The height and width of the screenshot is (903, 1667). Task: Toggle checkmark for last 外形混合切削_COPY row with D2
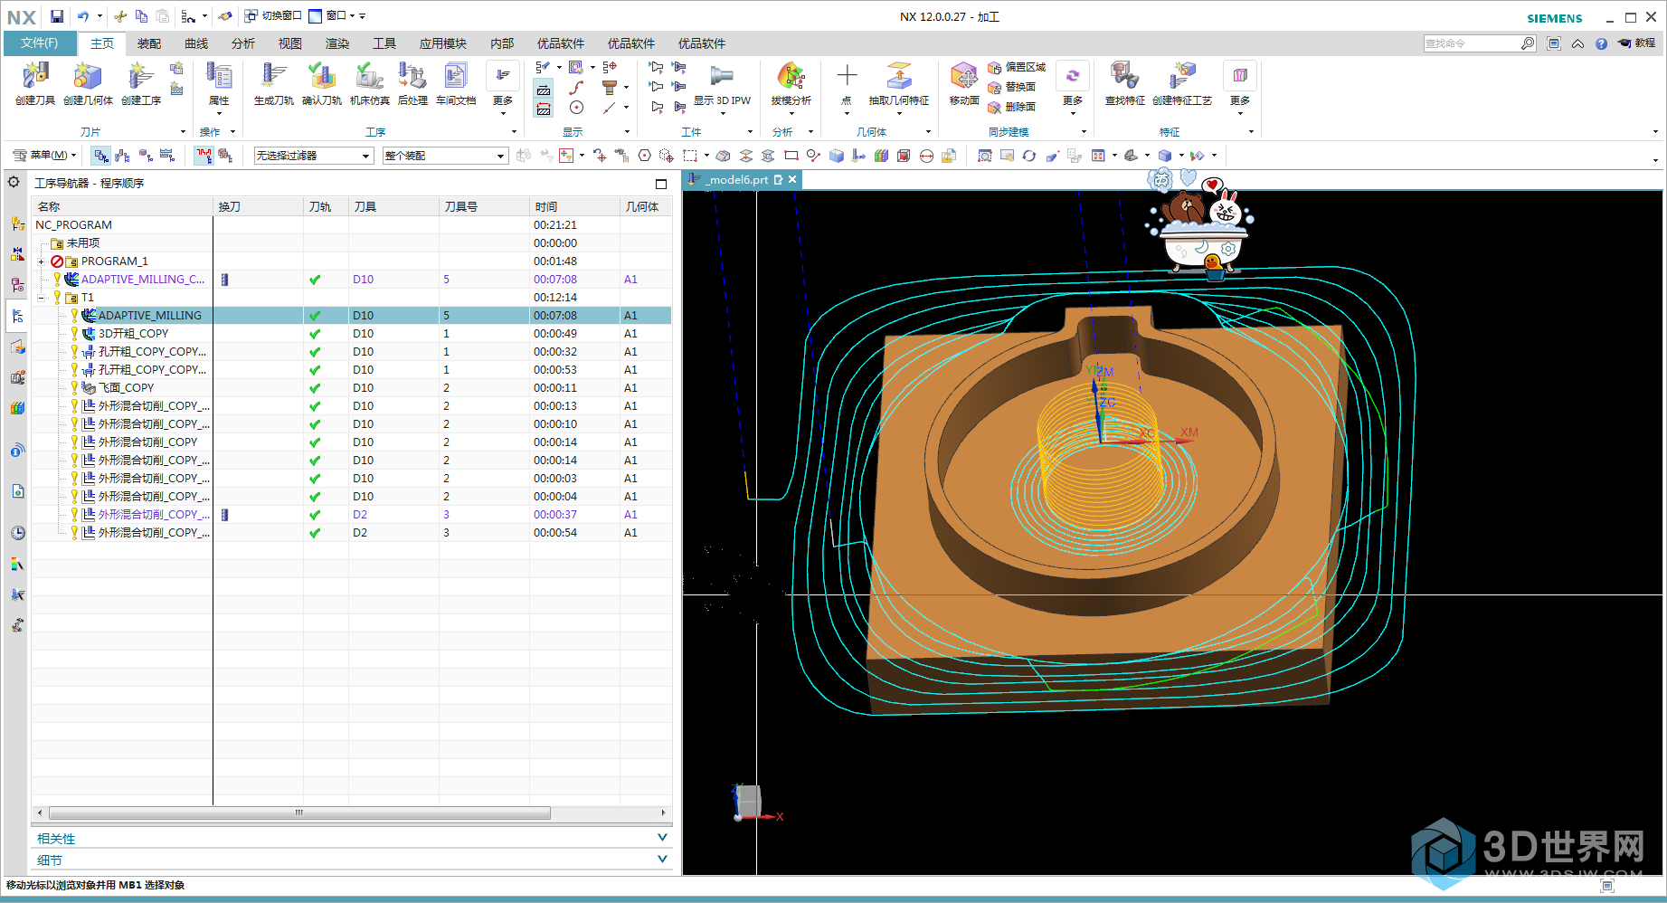tap(315, 533)
